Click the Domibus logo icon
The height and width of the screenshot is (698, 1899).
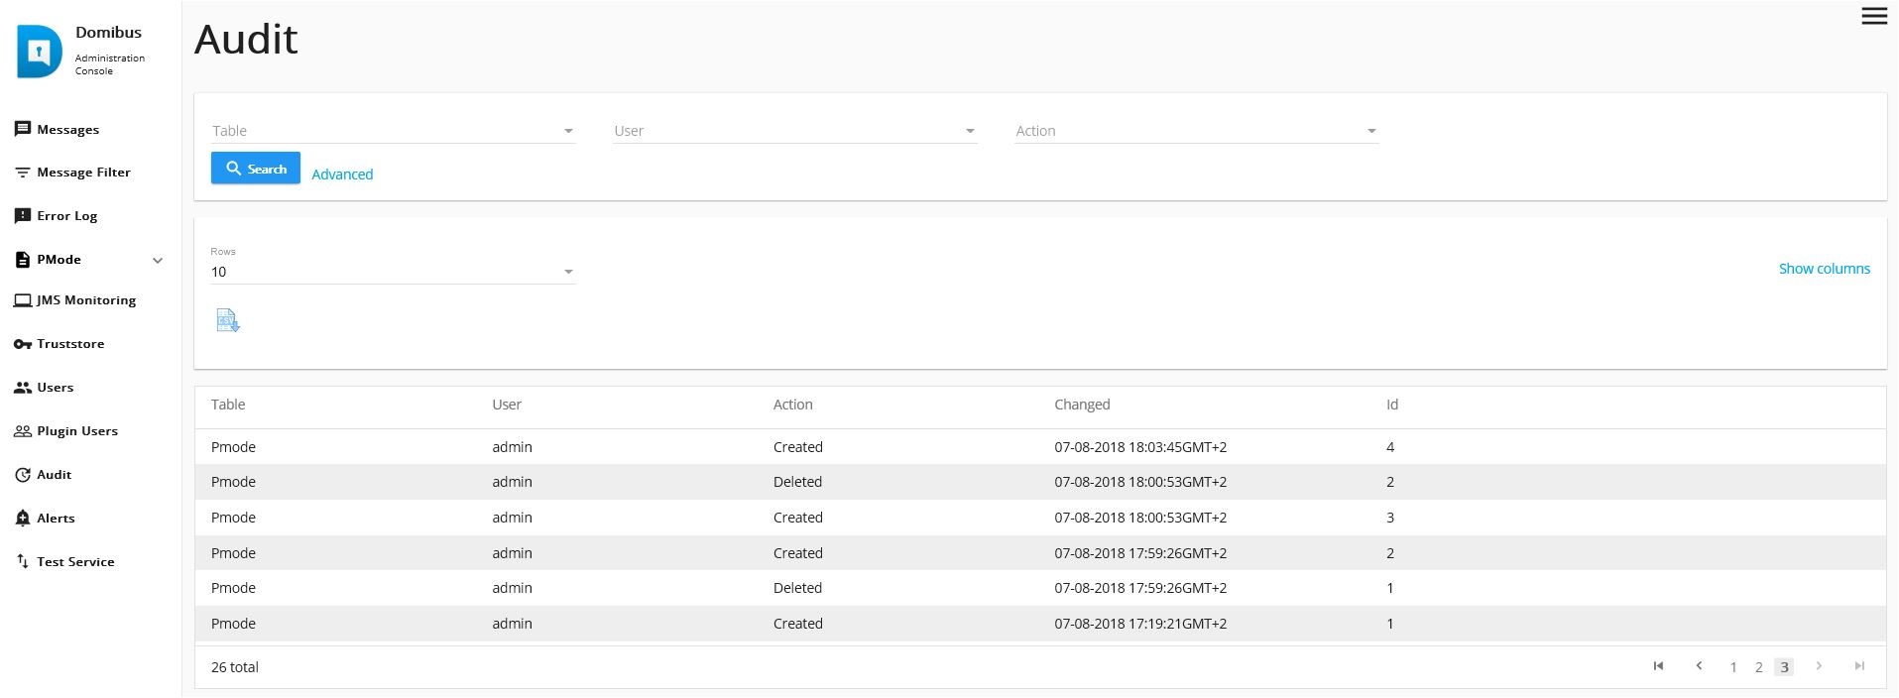(40, 52)
